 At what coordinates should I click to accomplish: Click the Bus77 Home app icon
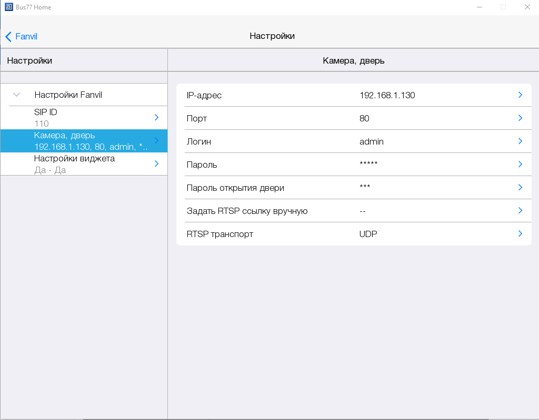click(8, 7)
